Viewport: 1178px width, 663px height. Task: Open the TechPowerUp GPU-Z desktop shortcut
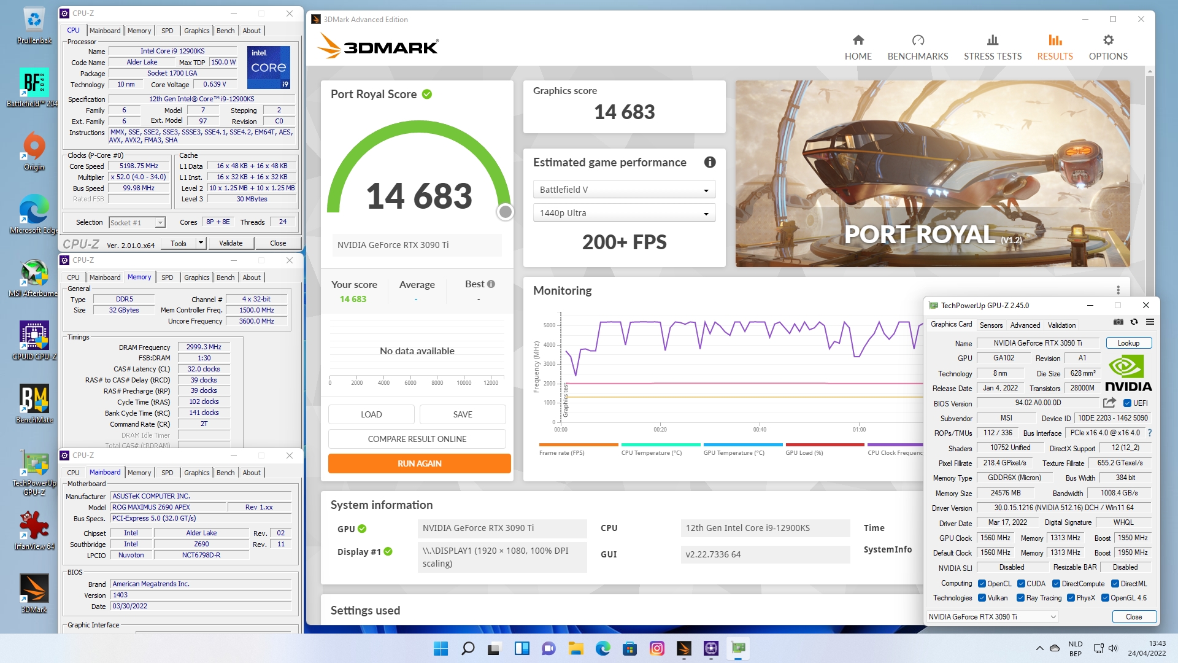pos(34,473)
